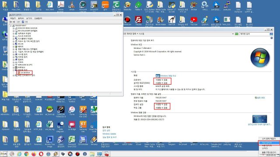Expand the 디스크 드라이브 node
The width and height of the screenshot is (280, 157).
pos(14,36)
